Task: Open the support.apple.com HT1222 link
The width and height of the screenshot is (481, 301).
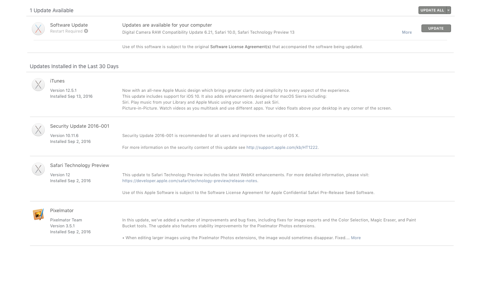Action: pyautogui.click(x=282, y=147)
